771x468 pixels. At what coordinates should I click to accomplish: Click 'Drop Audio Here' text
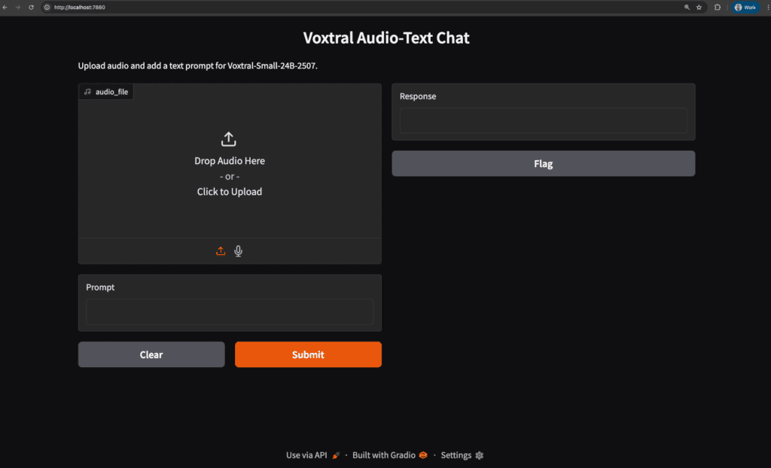click(230, 161)
